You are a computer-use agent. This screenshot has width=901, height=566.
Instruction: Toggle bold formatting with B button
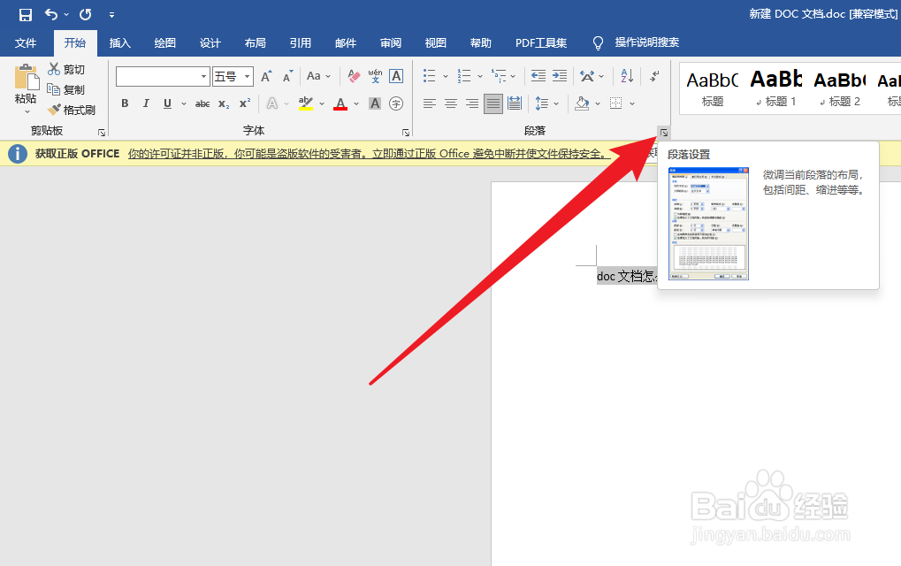tap(125, 103)
